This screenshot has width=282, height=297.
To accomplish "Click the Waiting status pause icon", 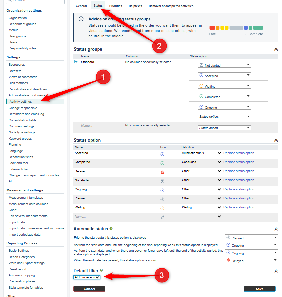I will pyautogui.click(x=162, y=209).
